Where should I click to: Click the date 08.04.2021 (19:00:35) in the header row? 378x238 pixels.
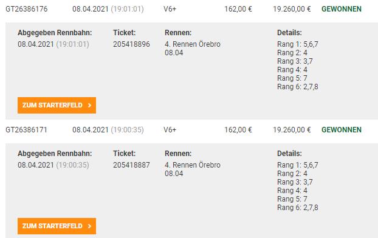coord(108,130)
